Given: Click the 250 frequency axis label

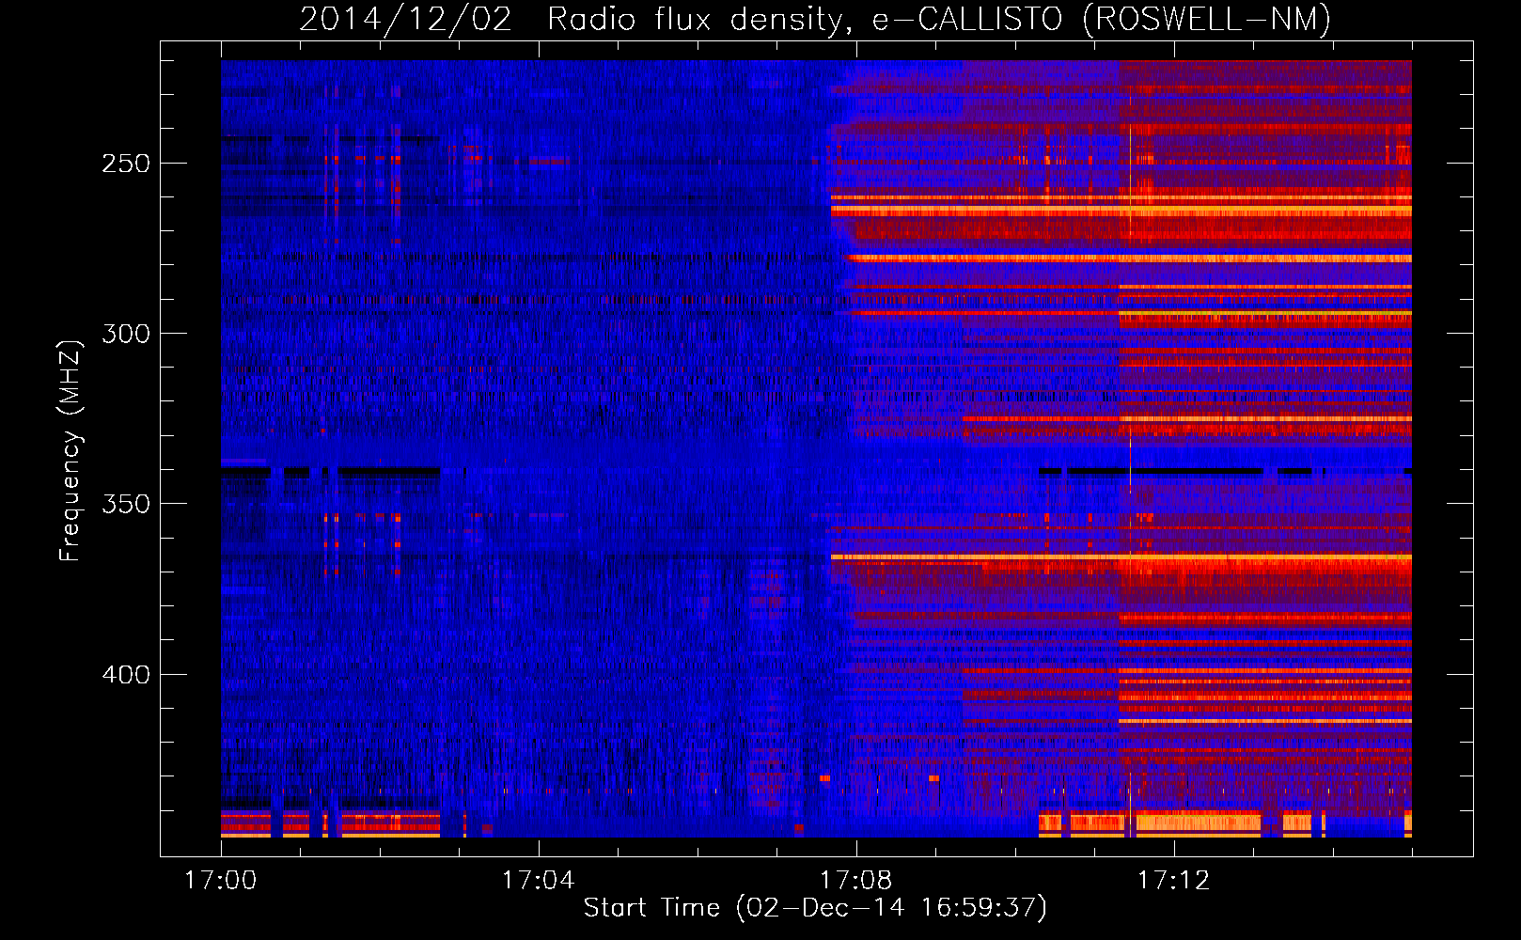Looking at the screenshot, I should coord(125,164).
